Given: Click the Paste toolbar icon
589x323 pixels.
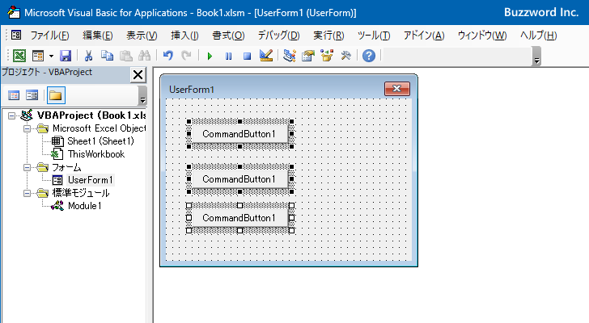Looking at the screenshot, I should point(126,56).
